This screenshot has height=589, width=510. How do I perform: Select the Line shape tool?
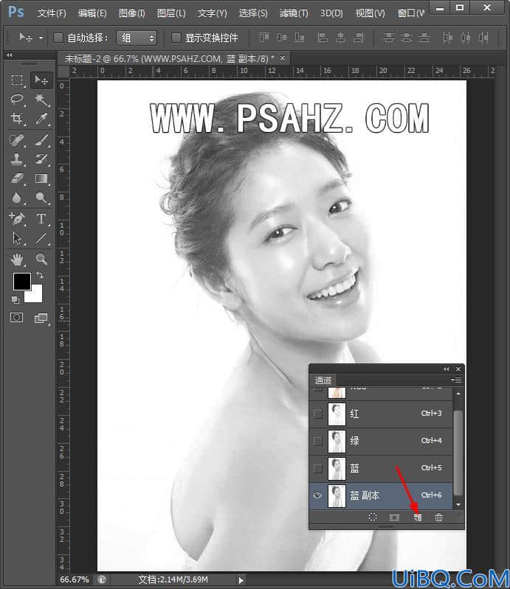[41, 238]
